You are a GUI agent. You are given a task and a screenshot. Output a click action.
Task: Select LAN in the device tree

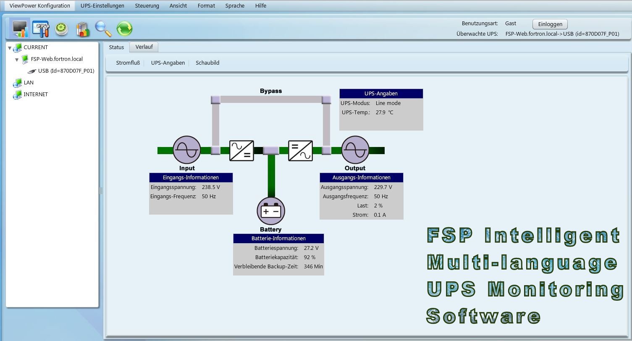tap(29, 83)
